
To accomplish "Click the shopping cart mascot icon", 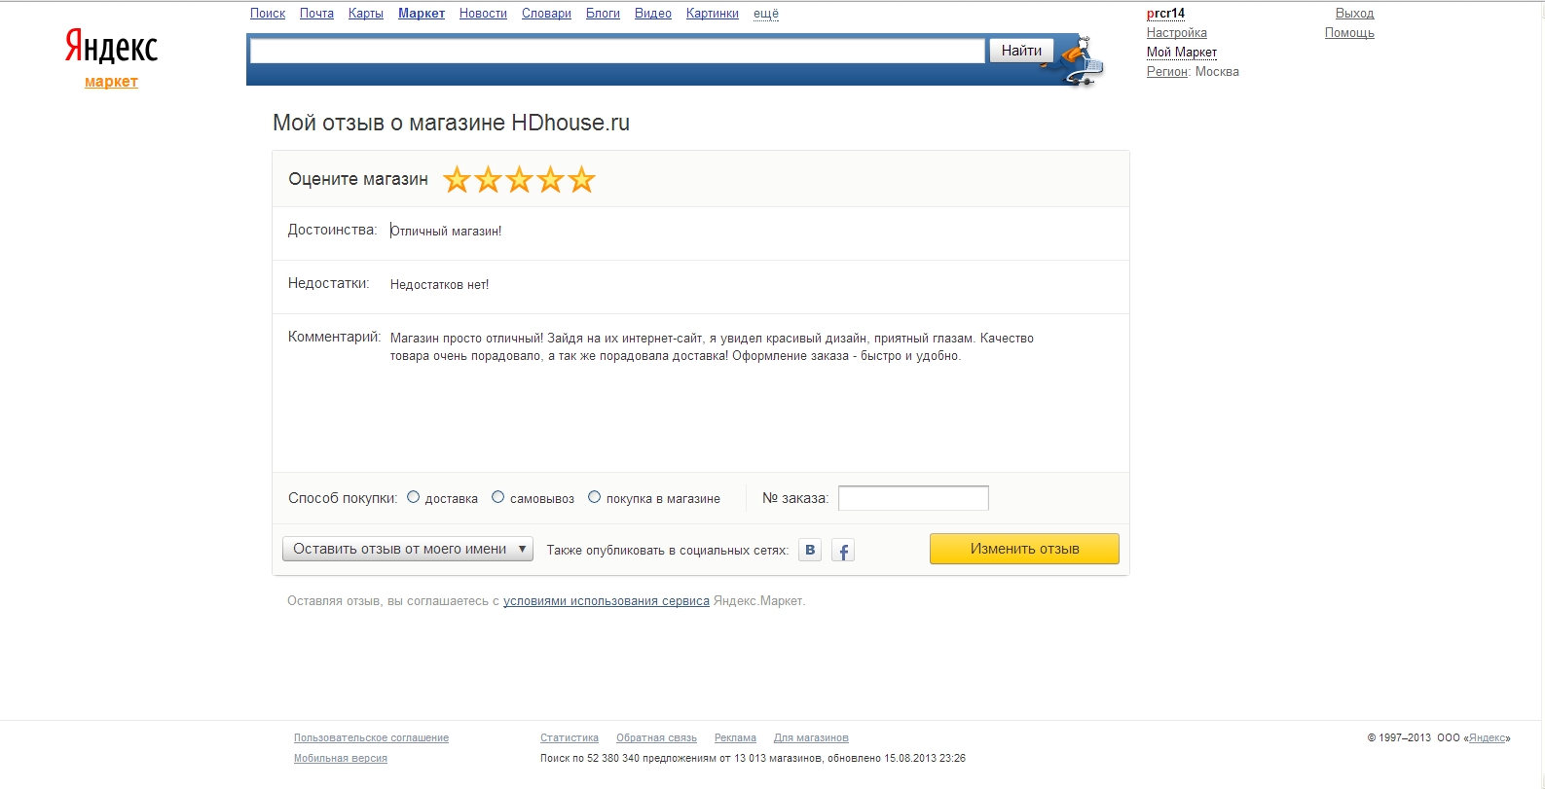I will pos(1083,62).
